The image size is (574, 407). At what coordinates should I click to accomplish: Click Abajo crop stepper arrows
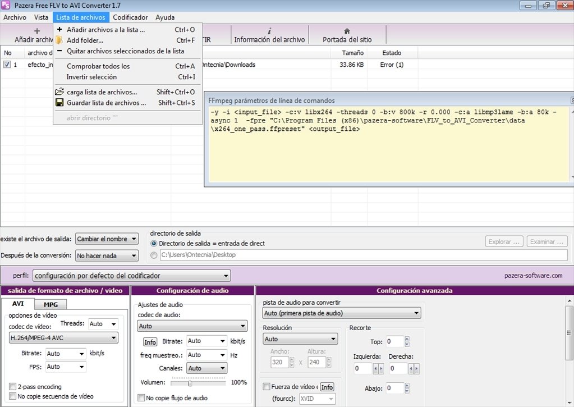(x=407, y=388)
